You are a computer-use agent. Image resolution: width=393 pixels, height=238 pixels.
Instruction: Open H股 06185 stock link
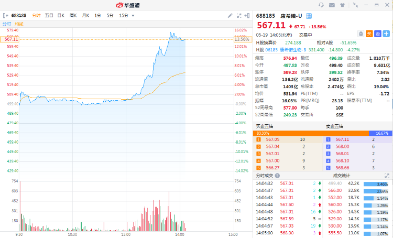pos(271,50)
